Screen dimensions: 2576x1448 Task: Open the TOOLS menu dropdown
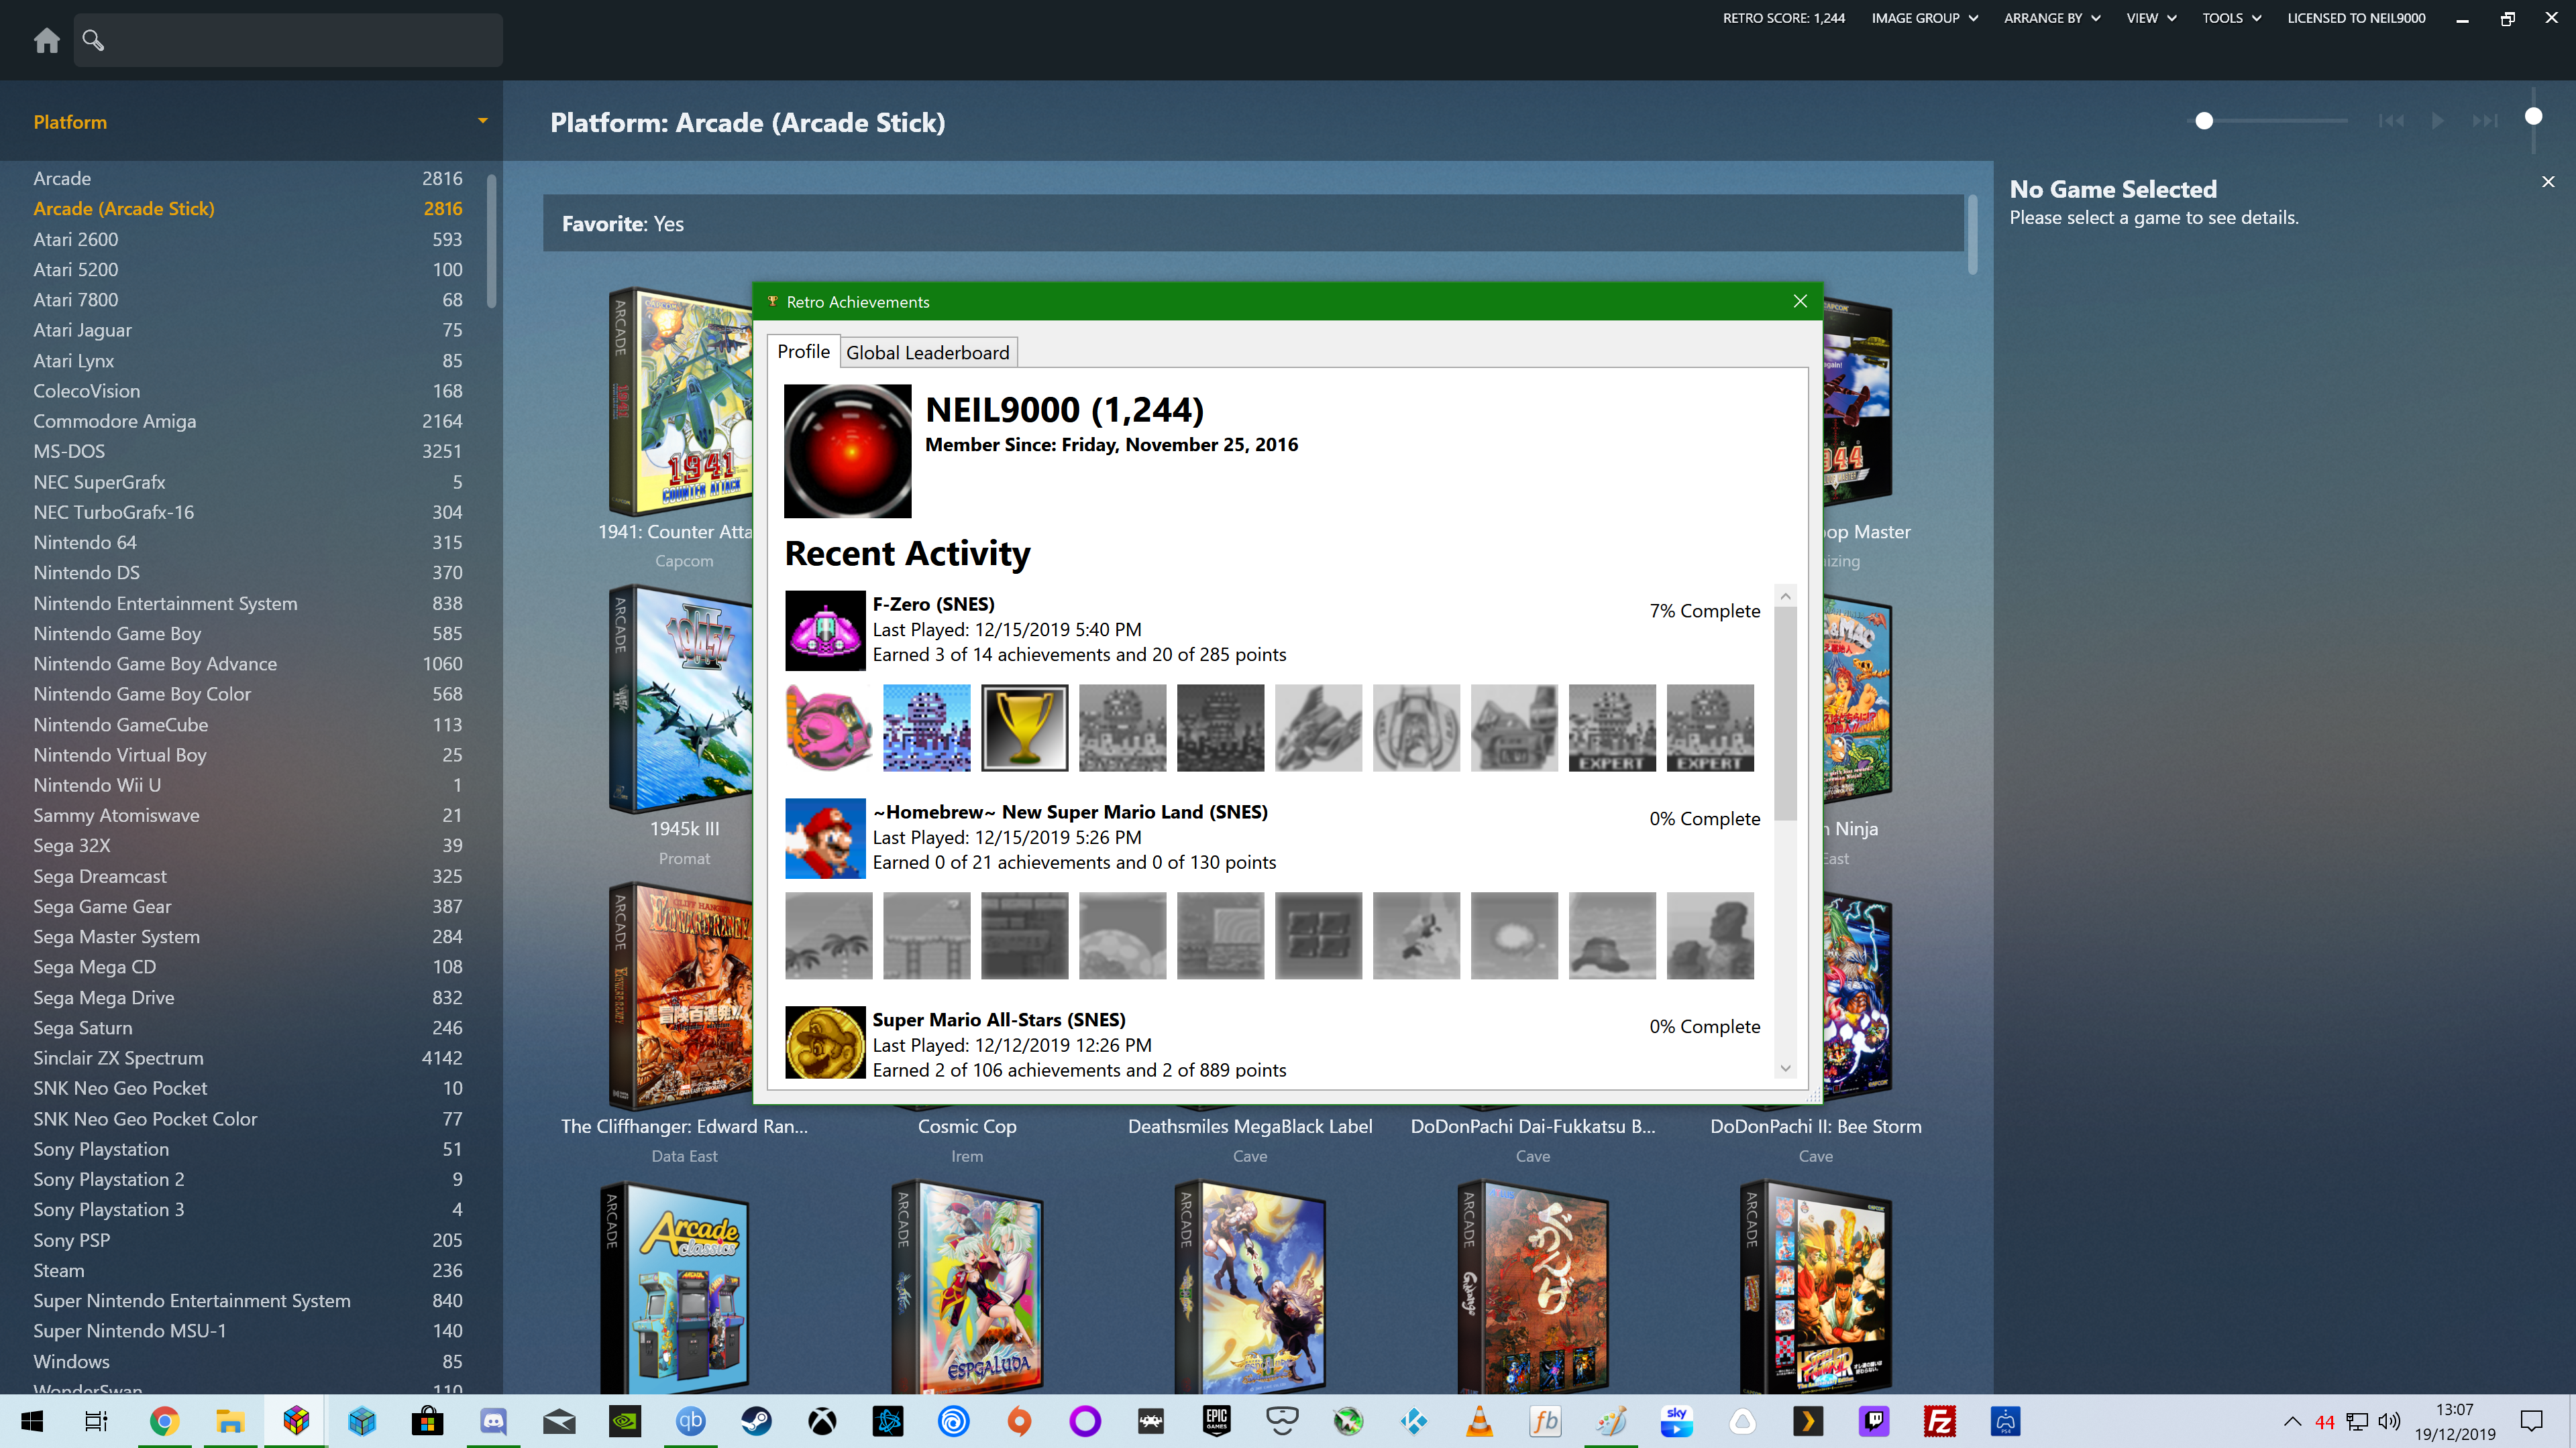pyautogui.click(x=2231, y=18)
